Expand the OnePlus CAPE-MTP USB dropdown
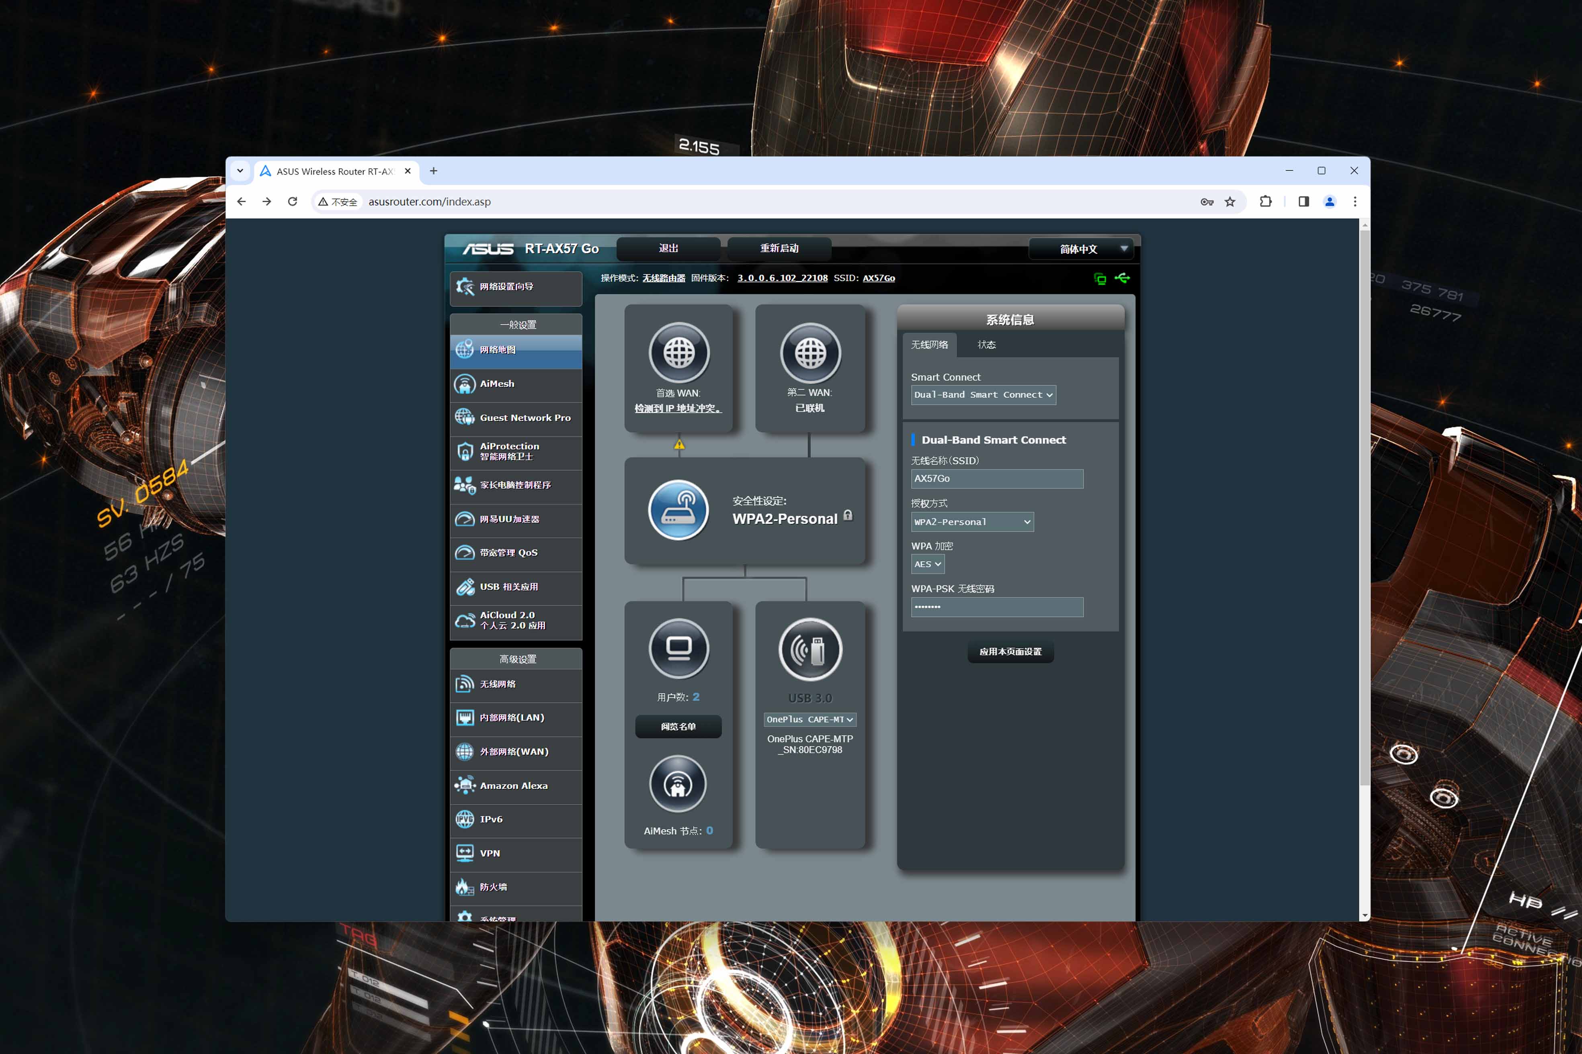 (810, 720)
